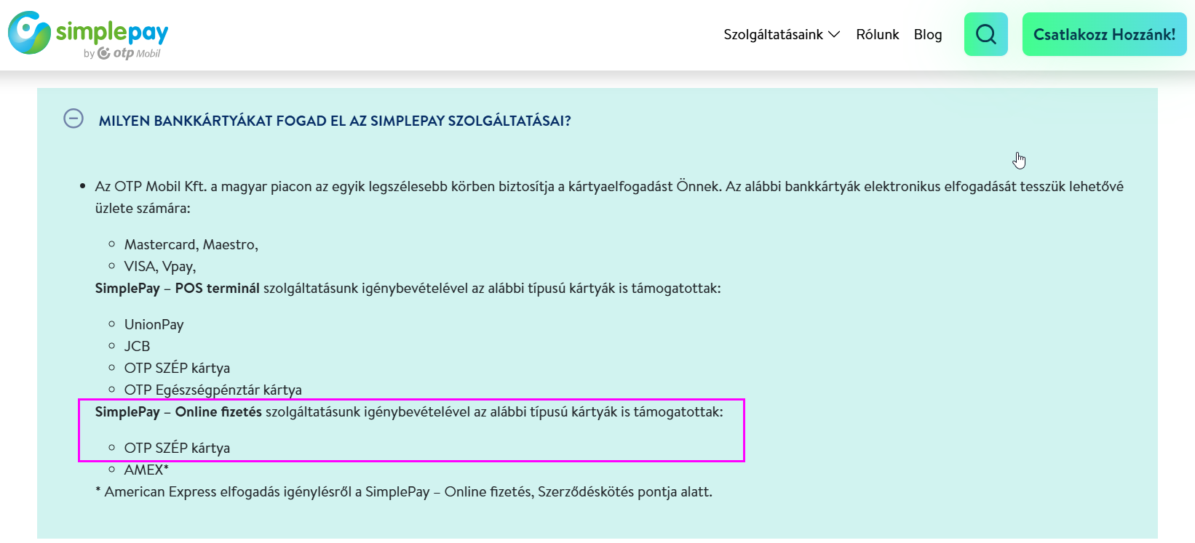Click the Mastercard, Maestro list item
Image resolution: width=1195 pixels, height=543 pixels.
tap(191, 244)
